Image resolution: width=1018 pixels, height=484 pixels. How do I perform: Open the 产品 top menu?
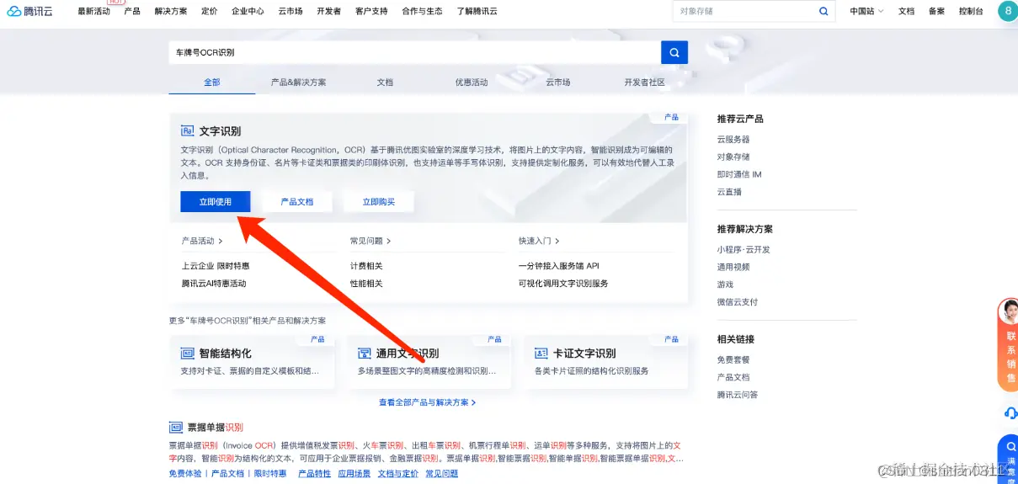132,11
